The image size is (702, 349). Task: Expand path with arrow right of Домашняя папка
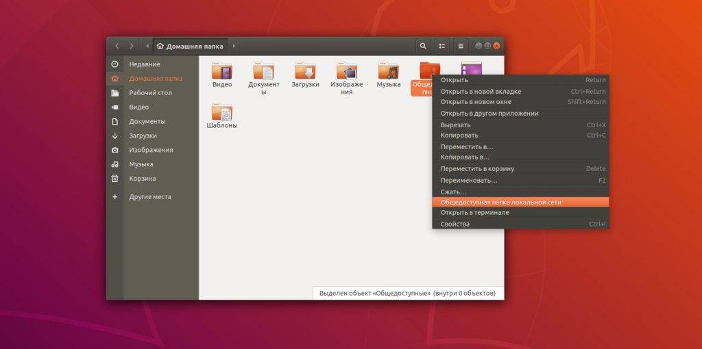pyautogui.click(x=234, y=46)
